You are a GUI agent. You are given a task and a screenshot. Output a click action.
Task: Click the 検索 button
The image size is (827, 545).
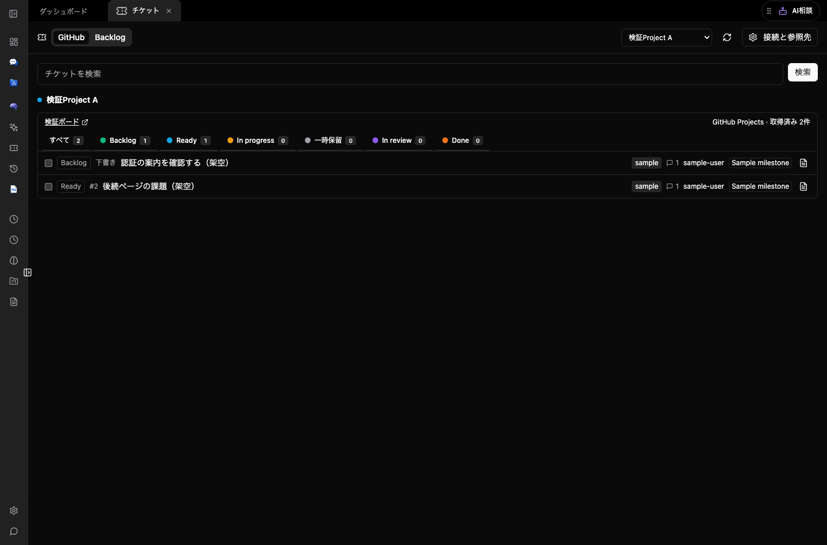[802, 72]
